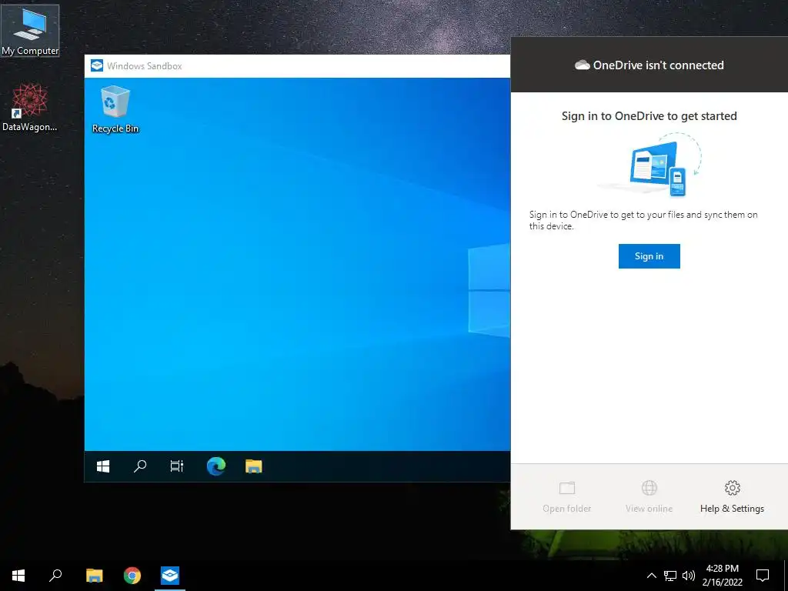Open the host taskbar Search icon
Viewport: 788px width, 591px height.
pos(55,576)
